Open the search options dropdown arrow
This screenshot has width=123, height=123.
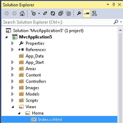(x=121, y=22)
